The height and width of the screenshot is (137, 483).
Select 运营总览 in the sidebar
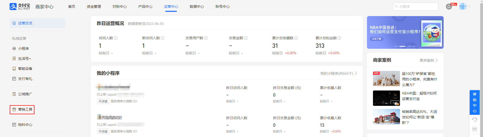click(37, 23)
